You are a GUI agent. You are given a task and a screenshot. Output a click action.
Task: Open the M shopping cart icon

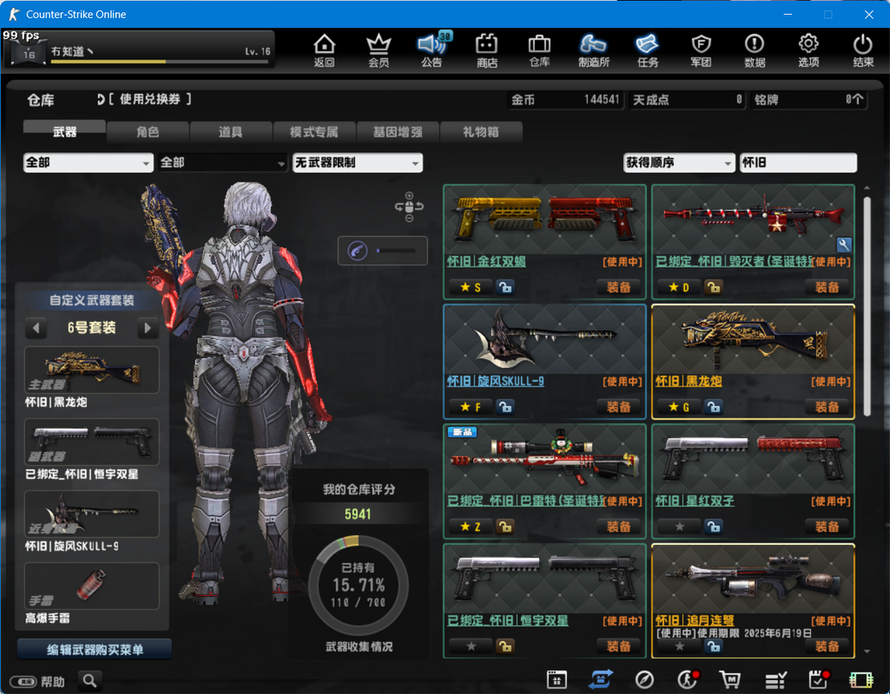pyautogui.click(x=730, y=679)
